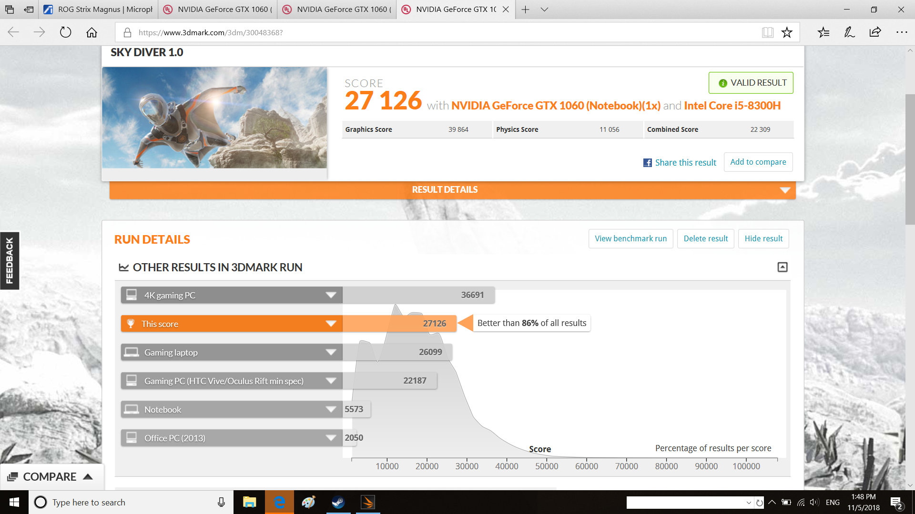The width and height of the screenshot is (915, 514).
Task: Click View benchmark run button
Action: click(630, 238)
